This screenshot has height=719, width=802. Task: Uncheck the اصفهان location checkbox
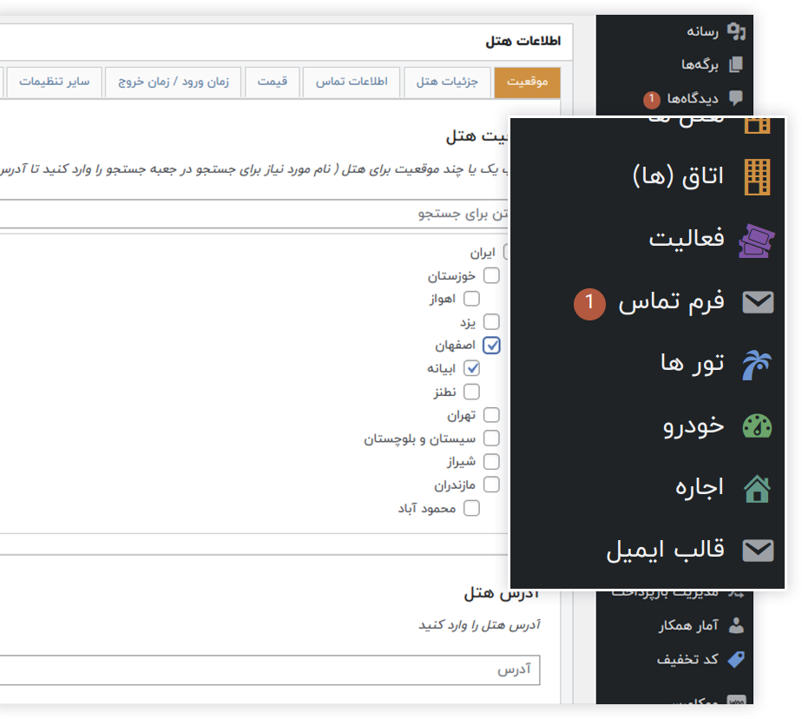coord(492,346)
